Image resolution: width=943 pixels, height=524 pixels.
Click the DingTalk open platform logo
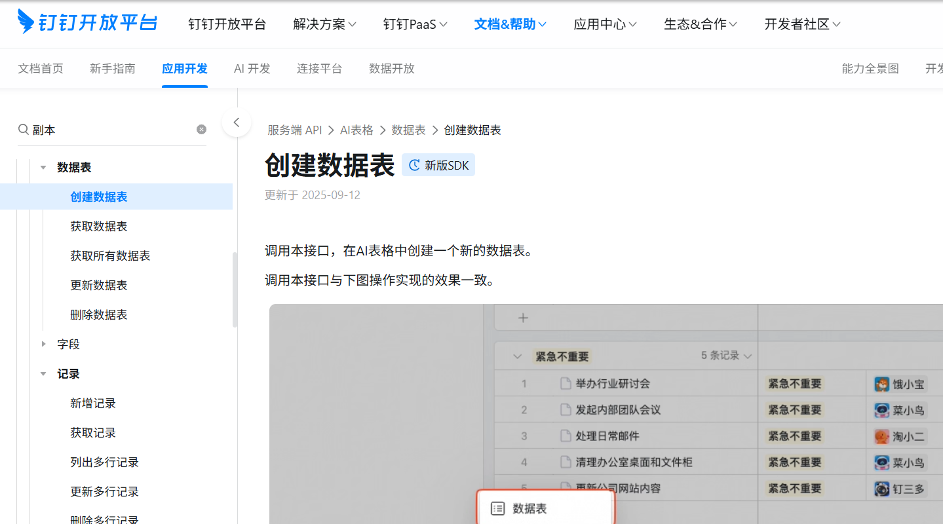[x=87, y=23]
